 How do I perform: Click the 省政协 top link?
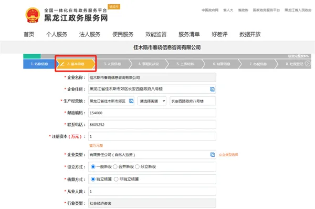click(243, 10)
